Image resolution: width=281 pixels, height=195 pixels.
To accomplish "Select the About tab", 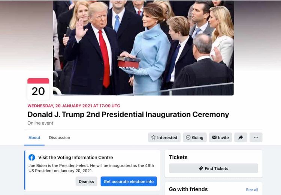I will [34, 137].
